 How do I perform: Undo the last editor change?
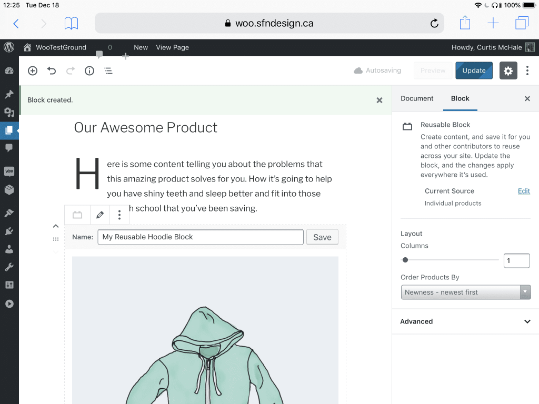tap(52, 70)
